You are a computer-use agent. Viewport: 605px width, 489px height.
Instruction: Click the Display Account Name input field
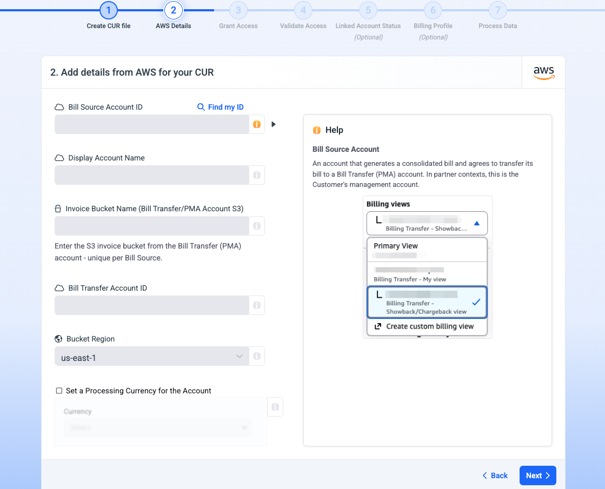click(x=151, y=175)
